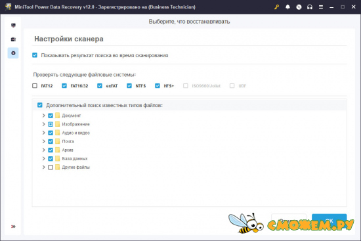The image size is (361, 241).
Task: Go to the drives monitor sidebar icon
Action: [x=13, y=25]
